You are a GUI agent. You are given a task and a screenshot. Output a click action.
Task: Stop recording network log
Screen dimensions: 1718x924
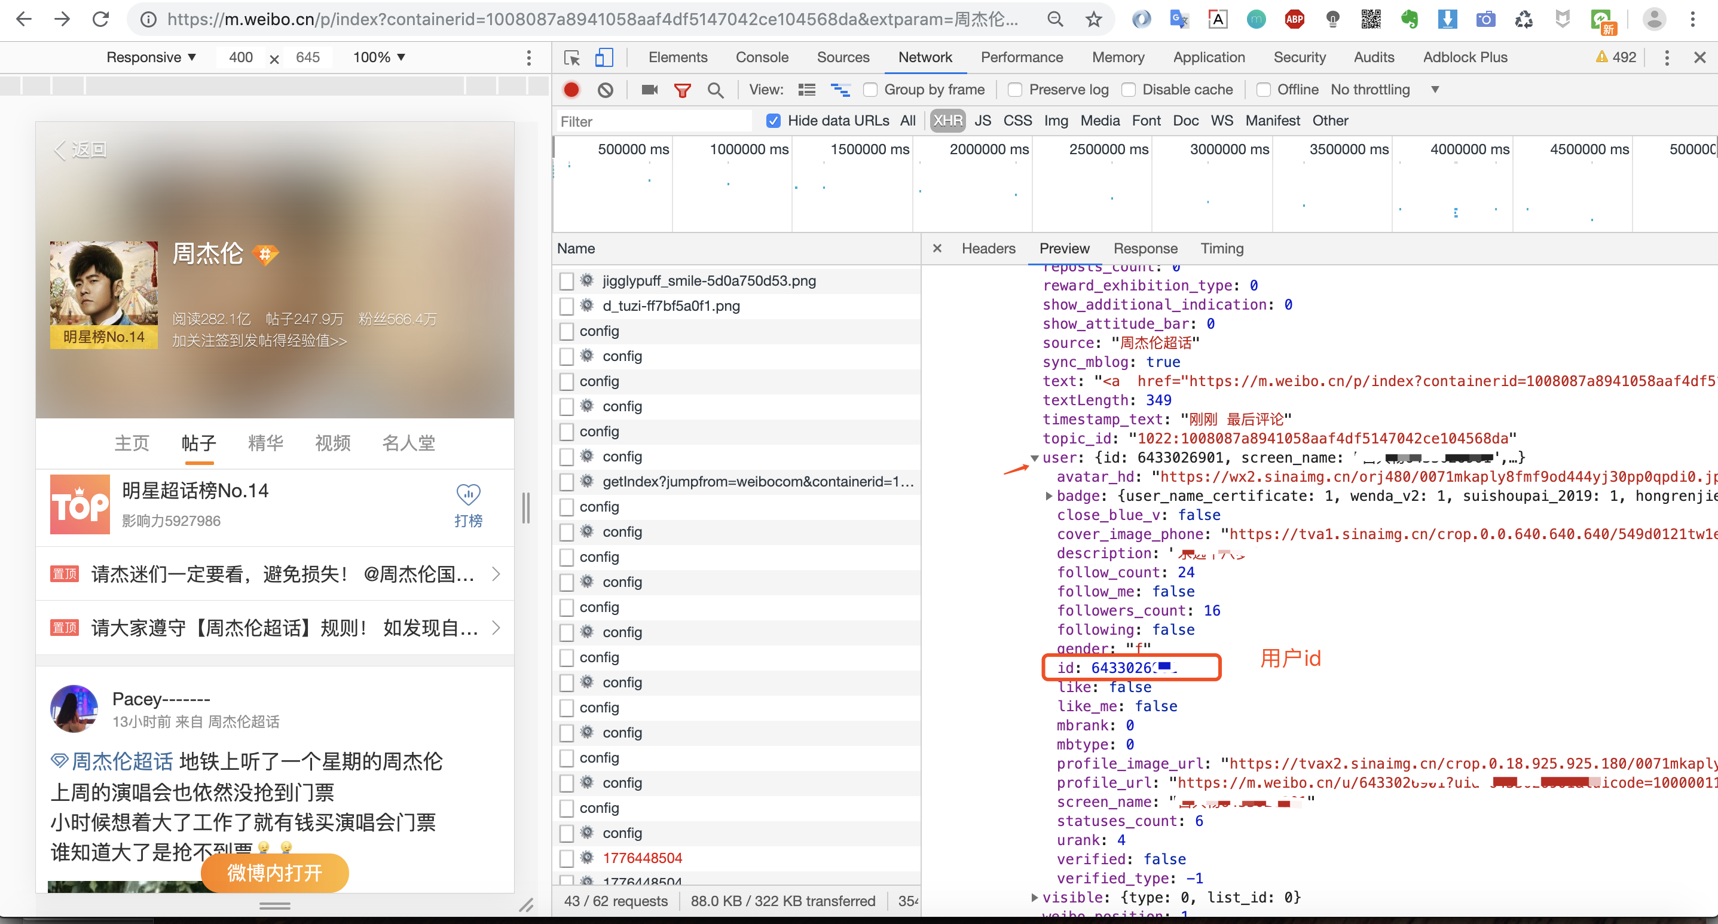[571, 90]
